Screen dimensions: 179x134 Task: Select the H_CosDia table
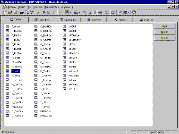coord(17,85)
